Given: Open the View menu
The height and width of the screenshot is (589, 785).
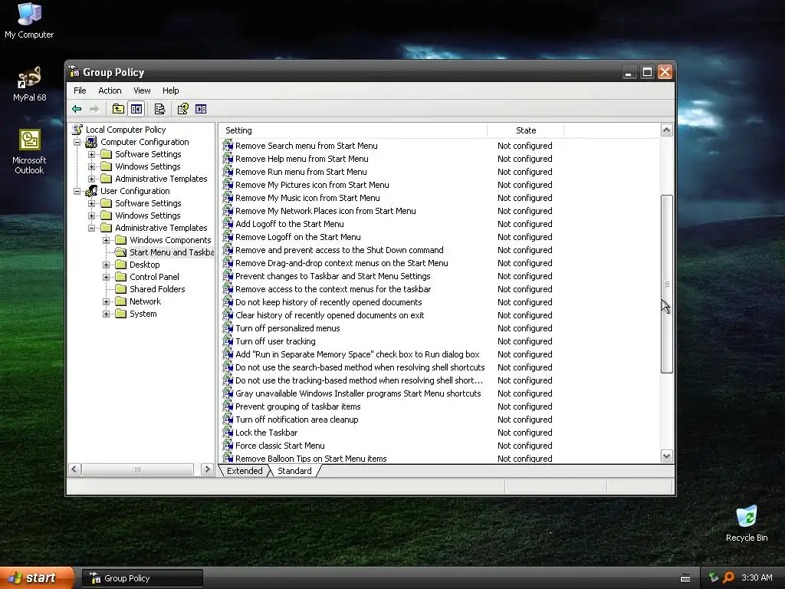Looking at the screenshot, I should pos(142,90).
